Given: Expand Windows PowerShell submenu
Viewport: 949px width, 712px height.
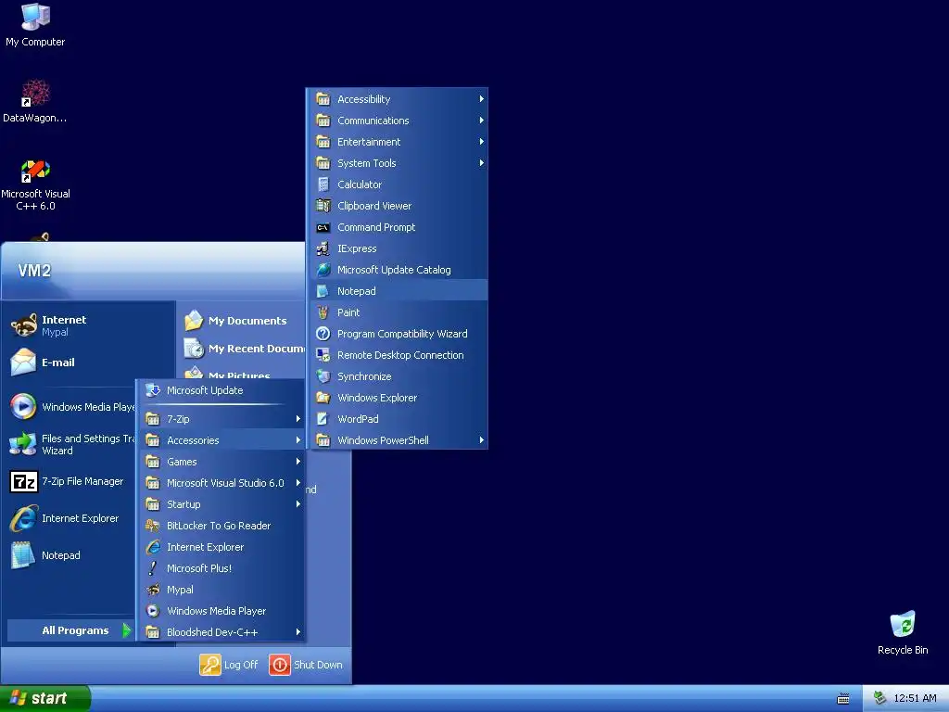Looking at the screenshot, I should tap(399, 440).
